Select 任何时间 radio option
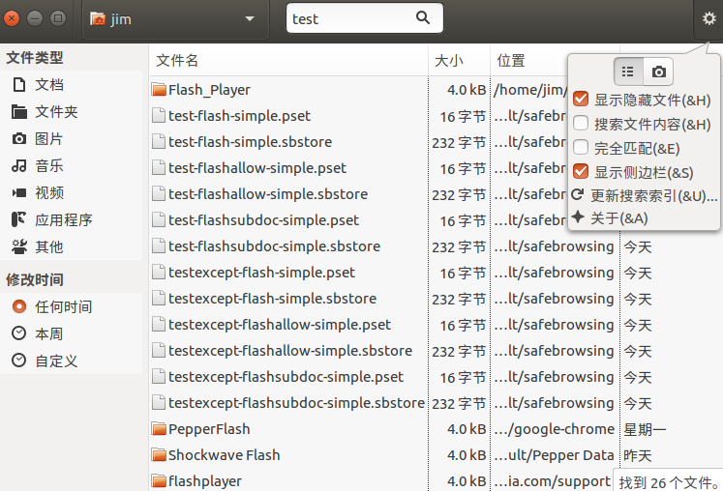The height and width of the screenshot is (491, 723). pyautogui.click(x=19, y=306)
